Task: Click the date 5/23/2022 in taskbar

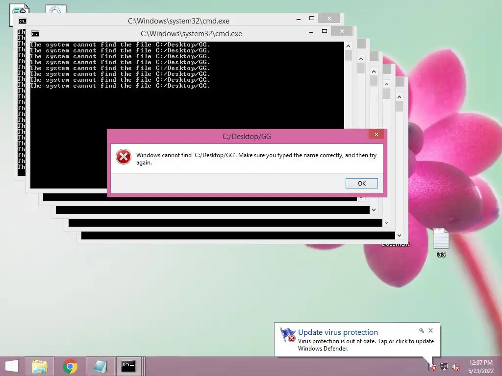Action: click(x=481, y=371)
